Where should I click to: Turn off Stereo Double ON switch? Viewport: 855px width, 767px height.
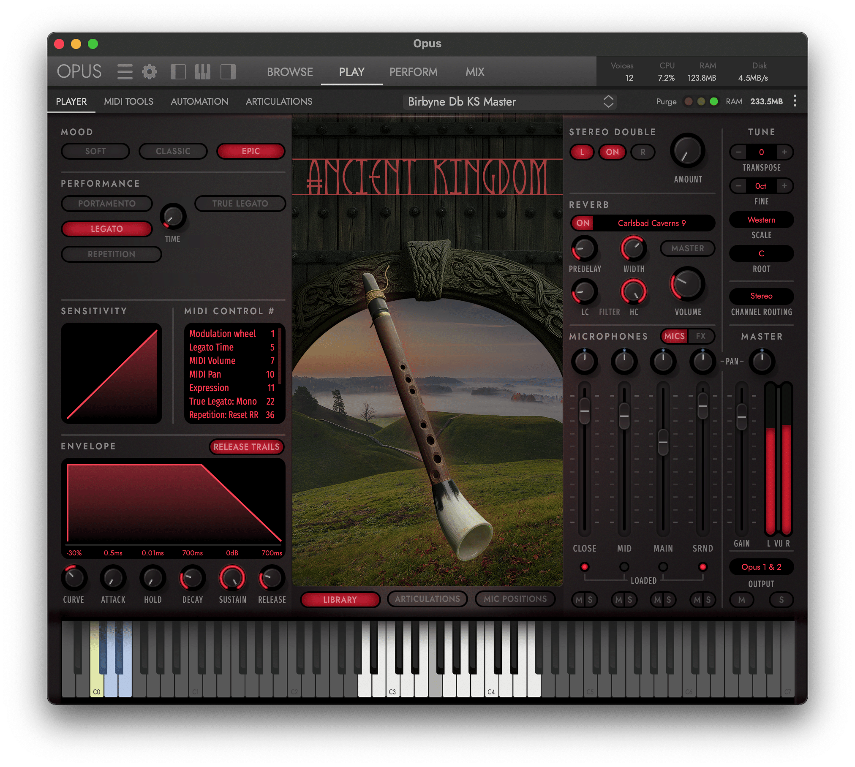(612, 152)
